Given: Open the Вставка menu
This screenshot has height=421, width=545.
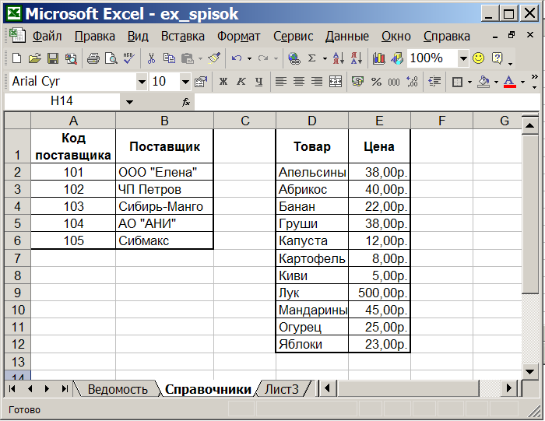Looking at the screenshot, I should (x=182, y=36).
